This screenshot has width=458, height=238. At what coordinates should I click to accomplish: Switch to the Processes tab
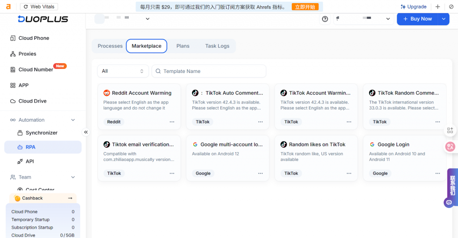110,46
